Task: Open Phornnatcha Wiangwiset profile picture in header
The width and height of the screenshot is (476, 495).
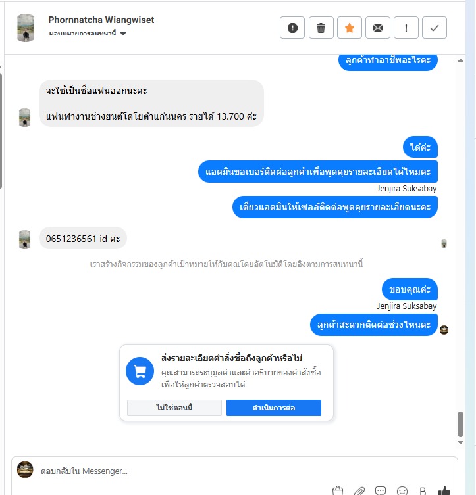Action: [26, 28]
